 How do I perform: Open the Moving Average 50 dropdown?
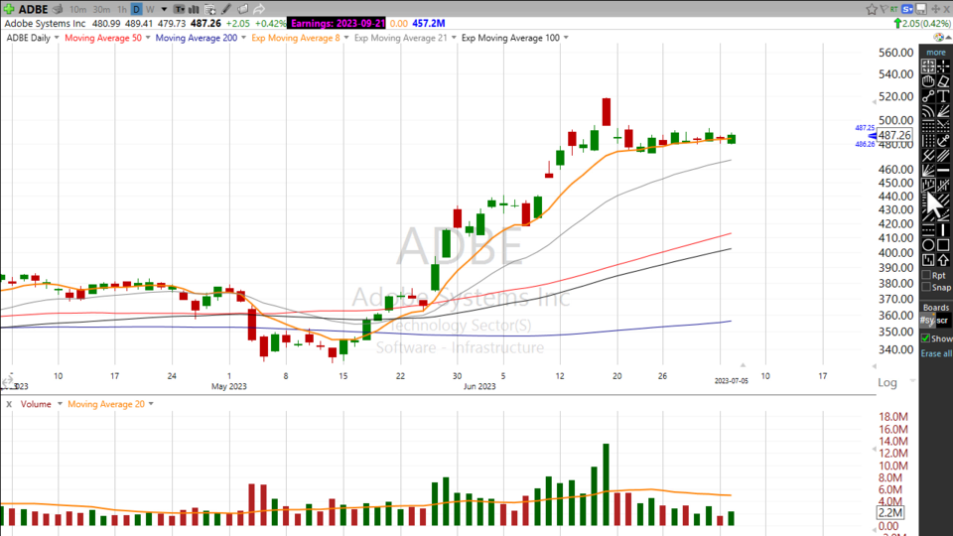[x=148, y=38]
